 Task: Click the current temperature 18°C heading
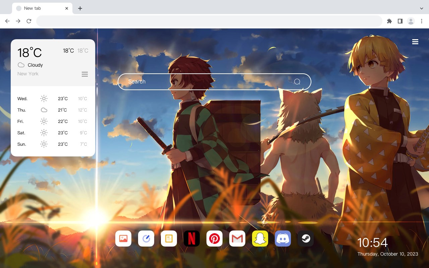[x=29, y=53]
